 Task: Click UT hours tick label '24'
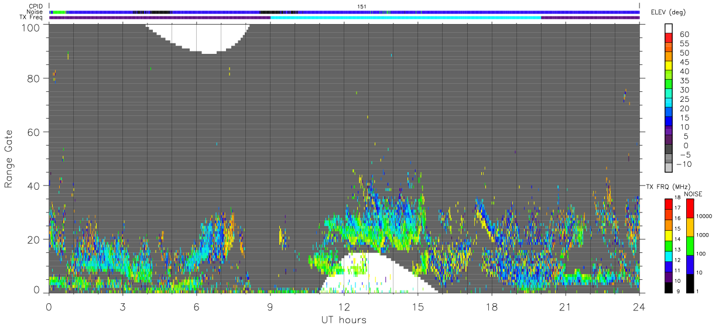[639, 307]
